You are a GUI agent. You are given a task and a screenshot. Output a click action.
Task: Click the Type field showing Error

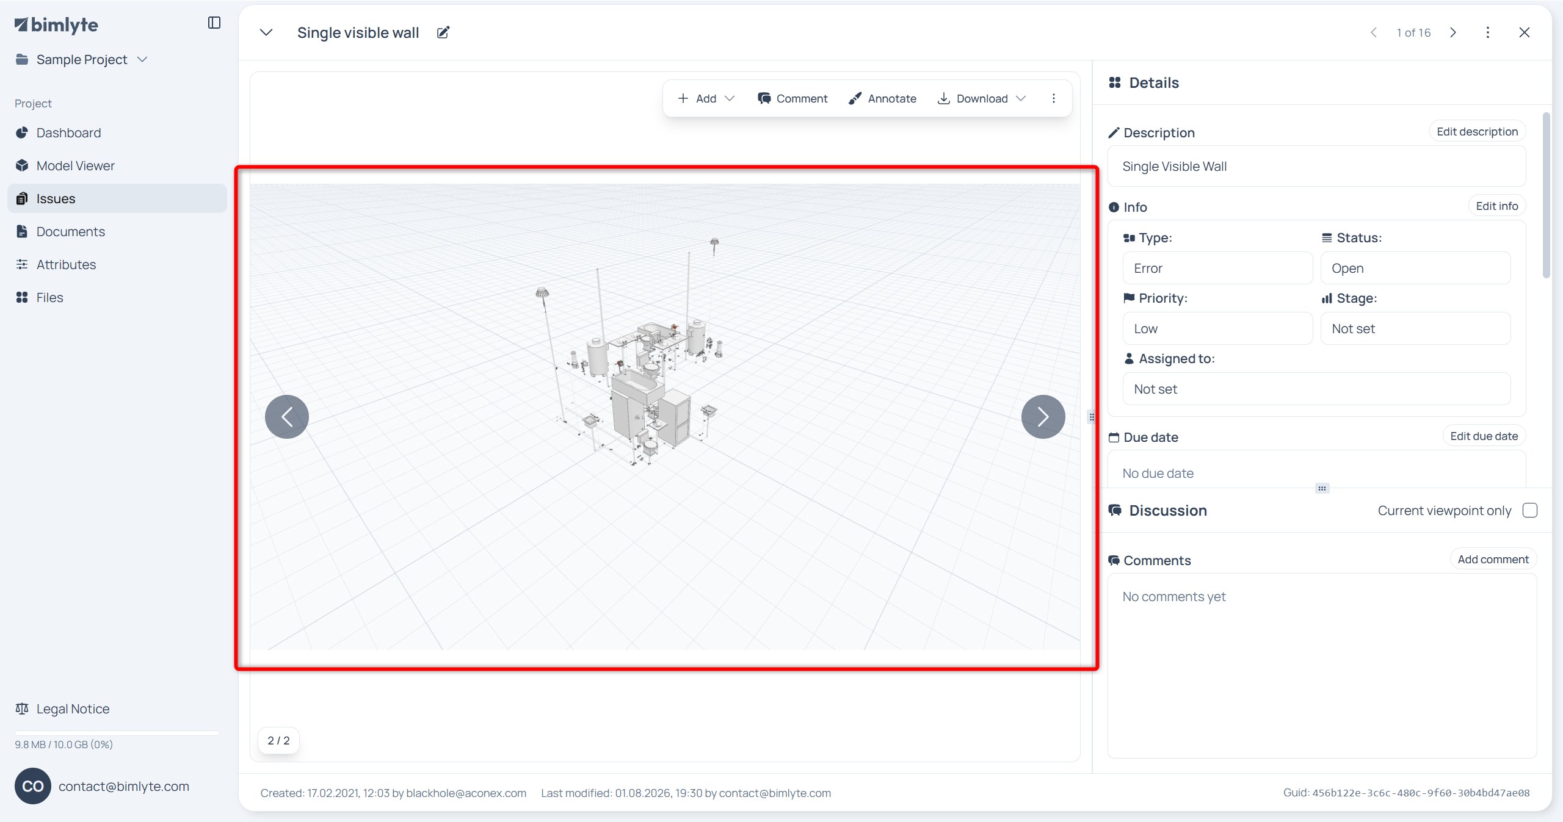point(1217,269)
